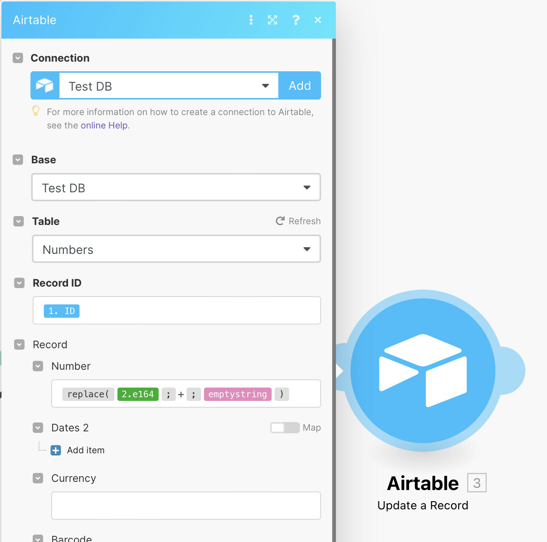Screen dimensions: 547x542
Task: Open the Connection Test DB dropdown
Action: click(x=169, y=86)
